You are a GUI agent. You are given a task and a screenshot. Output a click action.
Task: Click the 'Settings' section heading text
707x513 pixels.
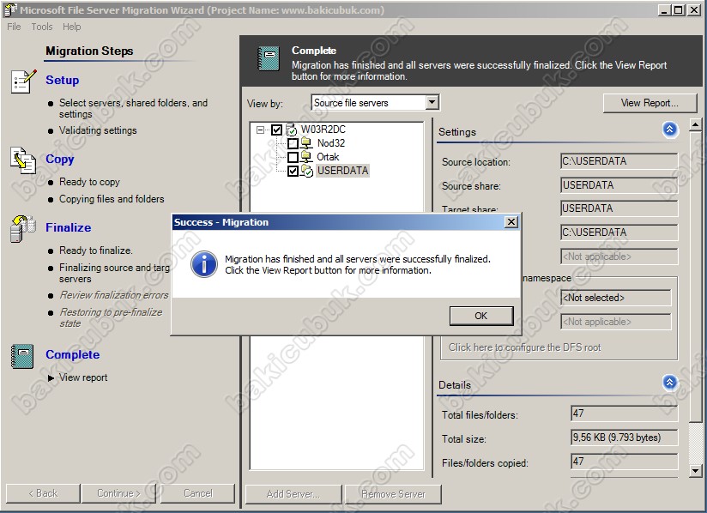457,132
